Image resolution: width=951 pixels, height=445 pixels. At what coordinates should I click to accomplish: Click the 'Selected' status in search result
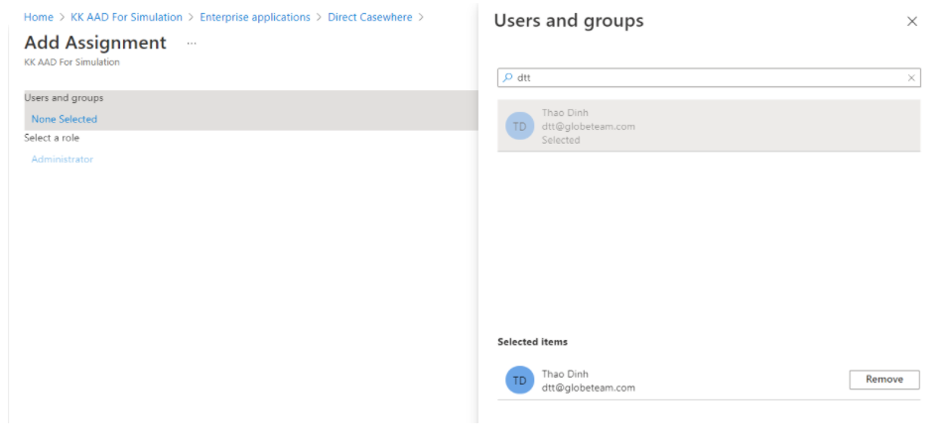[561, 140]
